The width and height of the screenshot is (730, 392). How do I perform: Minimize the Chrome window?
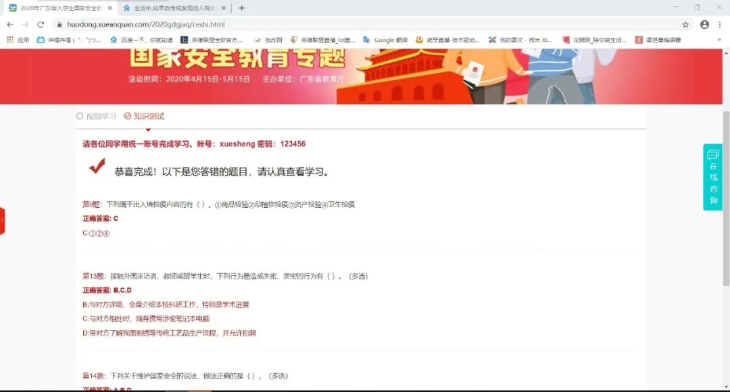tap(676, 7)
